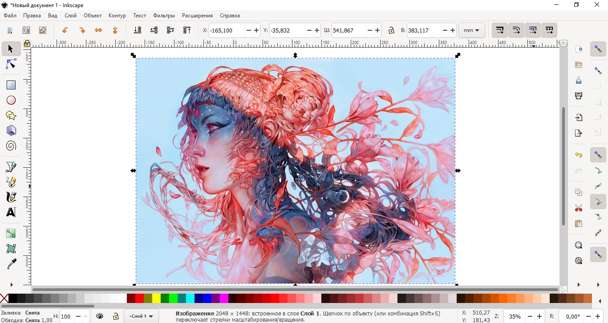This screenshot has height=323, width=608.
Task: Open the Контур menu
Action: (x=117, y=16)
